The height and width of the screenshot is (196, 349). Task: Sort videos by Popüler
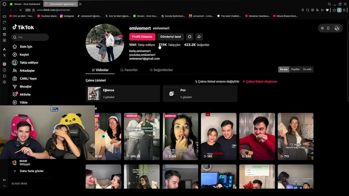click(295, 69)
